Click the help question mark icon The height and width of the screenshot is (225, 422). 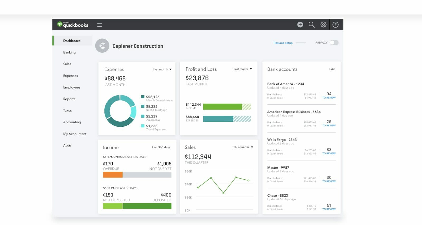pyautogui.click(x=335, y=25)
